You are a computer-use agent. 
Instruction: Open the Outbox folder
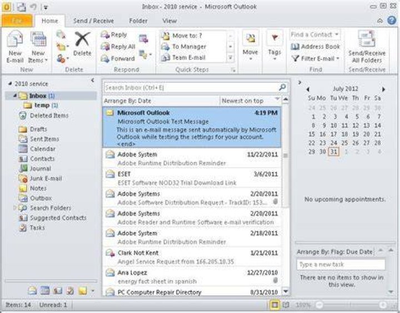coord(35,198)
